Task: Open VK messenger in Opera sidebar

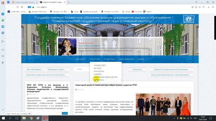Action: click(x=3, y=33)
